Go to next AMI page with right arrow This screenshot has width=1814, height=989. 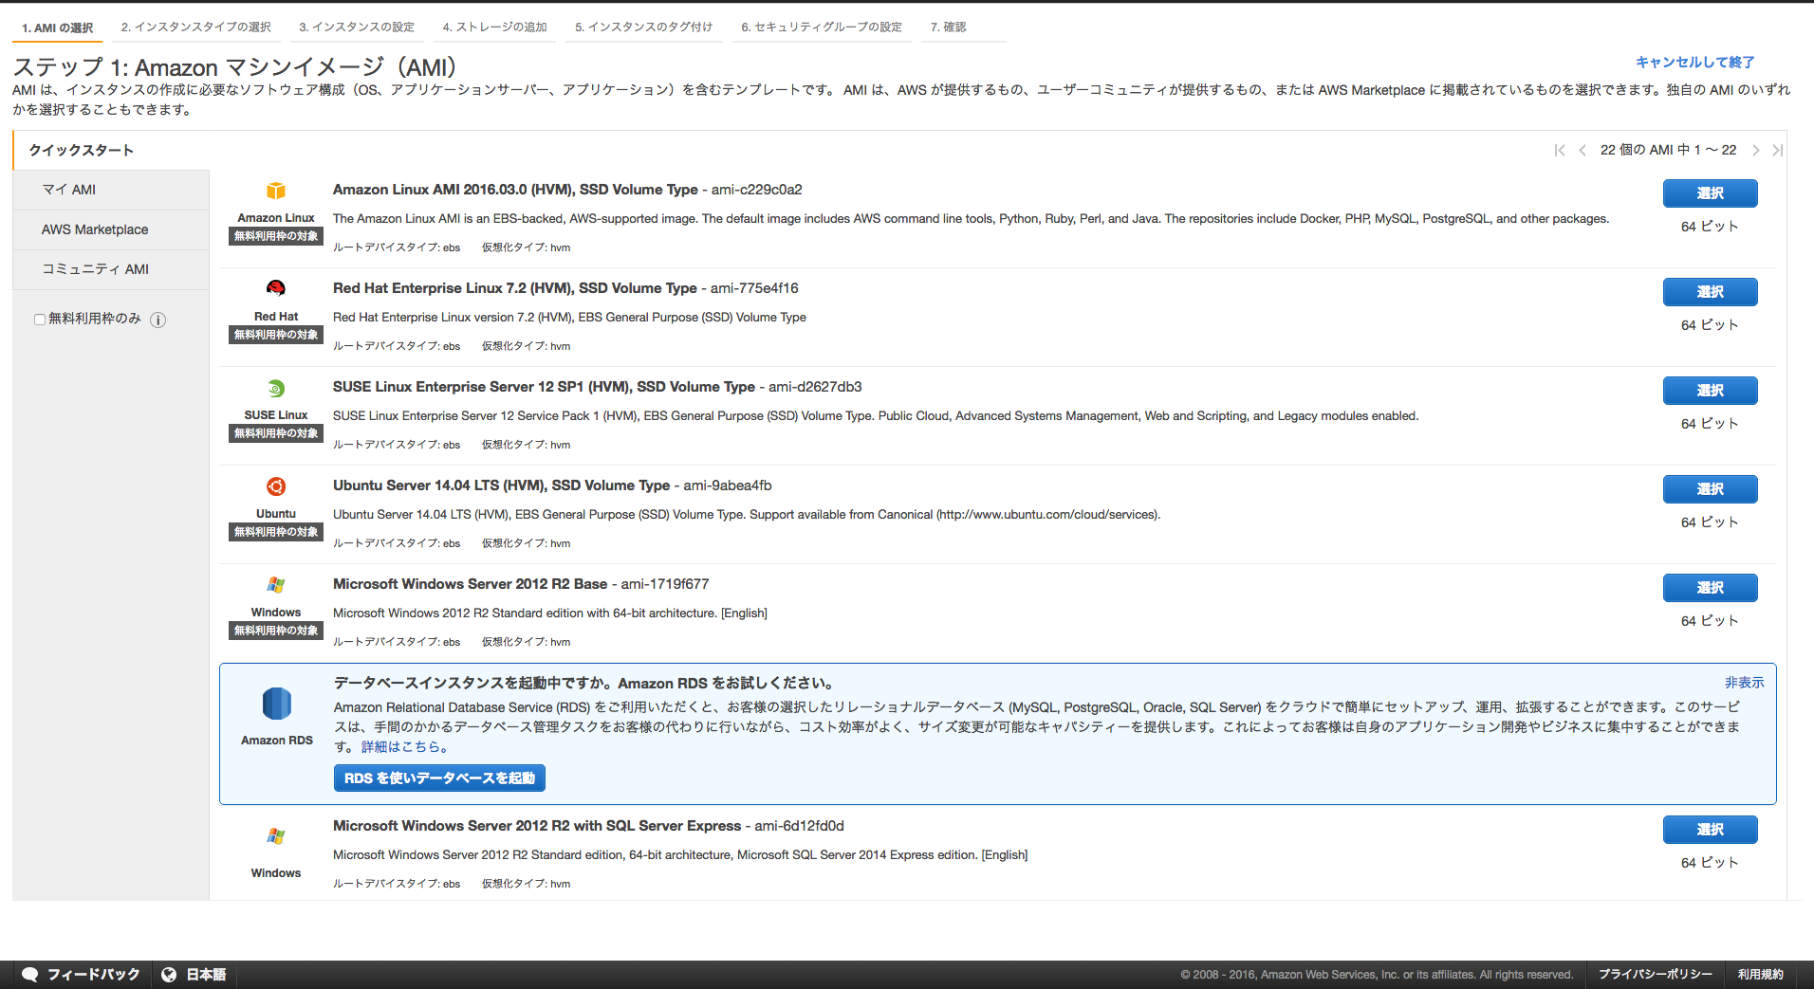click(1756, 150)
